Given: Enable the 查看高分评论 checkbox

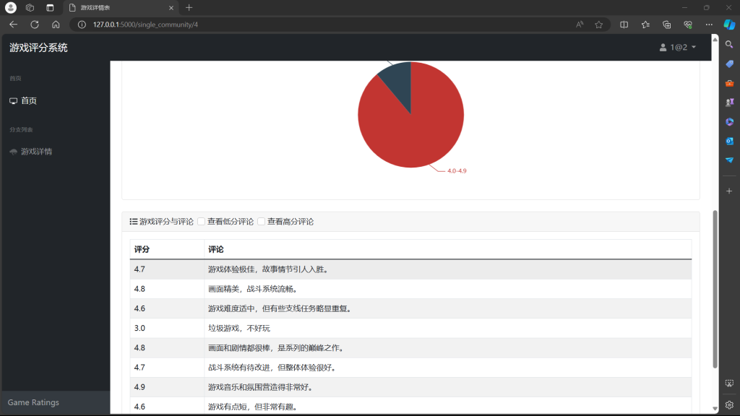Looking at the screenshot, I should pos(262,222).
